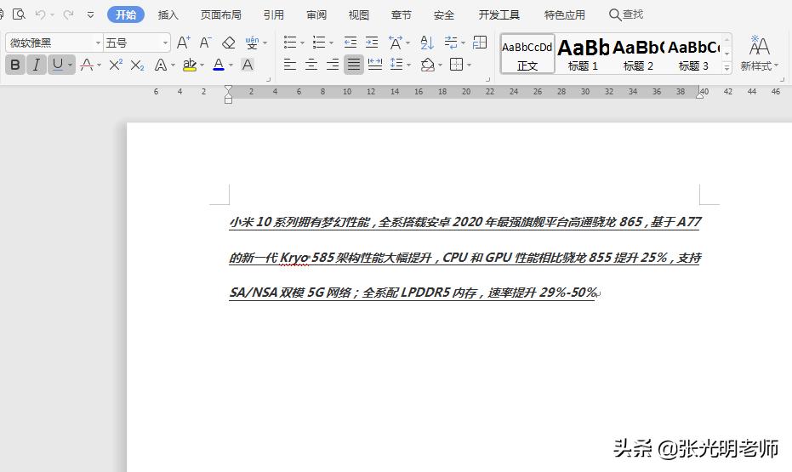The image size is (792, 472).
Task: Open the 特色应用 tab
Action: coord(564,15)
